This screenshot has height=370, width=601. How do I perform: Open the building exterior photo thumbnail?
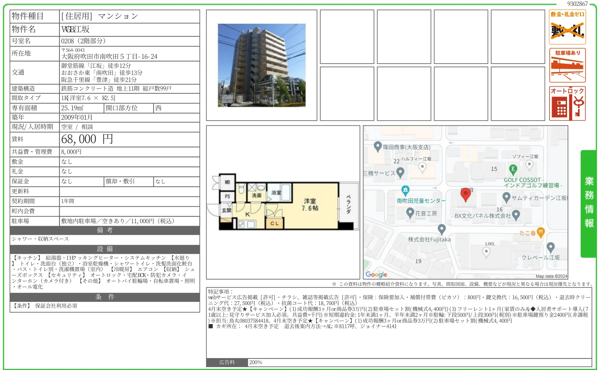click(x=261, y=65)
